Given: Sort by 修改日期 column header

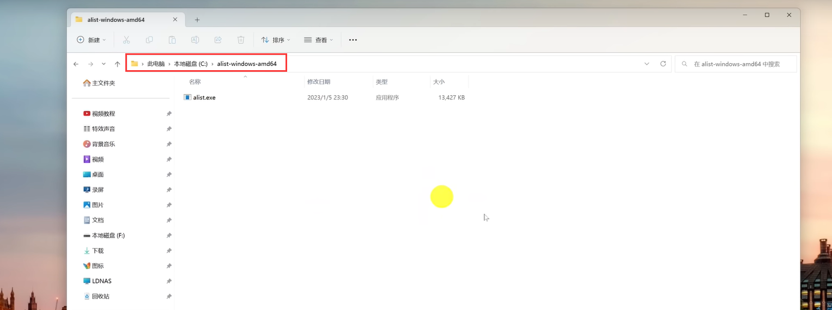Looking at the screenshot, I should [319, 82].
